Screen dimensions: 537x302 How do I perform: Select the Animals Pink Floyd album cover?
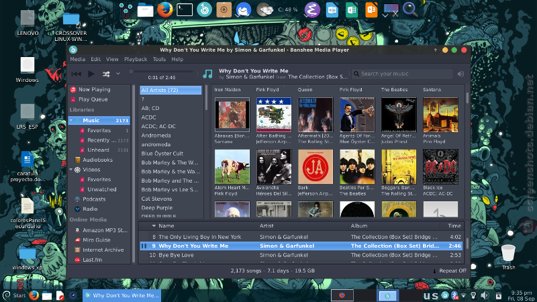[440, 115]
